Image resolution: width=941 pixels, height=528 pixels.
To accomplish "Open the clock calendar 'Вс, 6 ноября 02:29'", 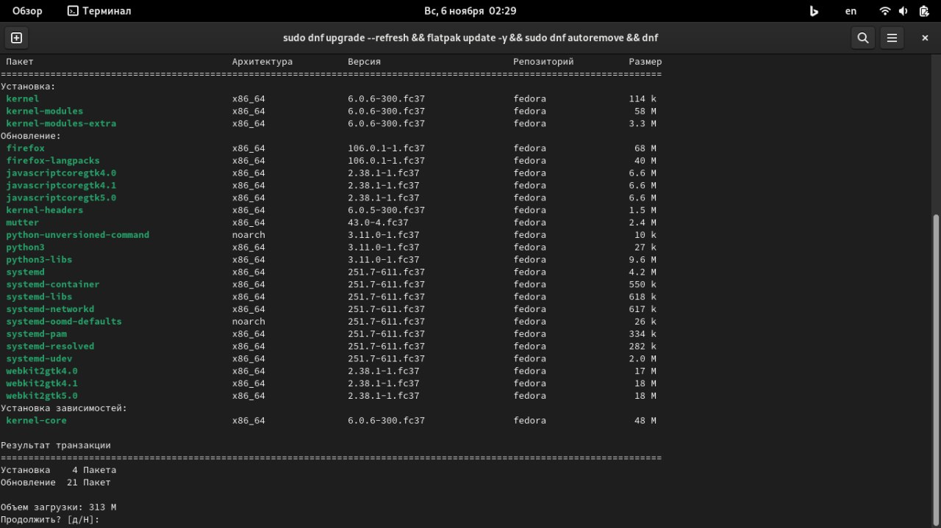I will 470,11.
